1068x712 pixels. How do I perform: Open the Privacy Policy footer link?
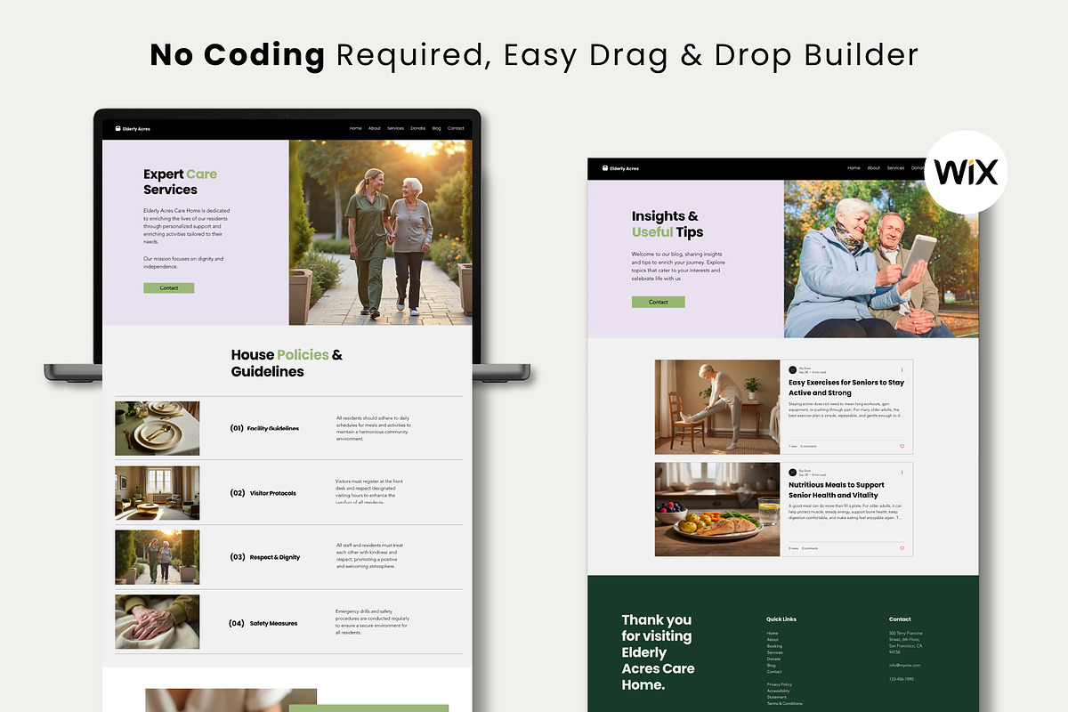pos(780,684)
